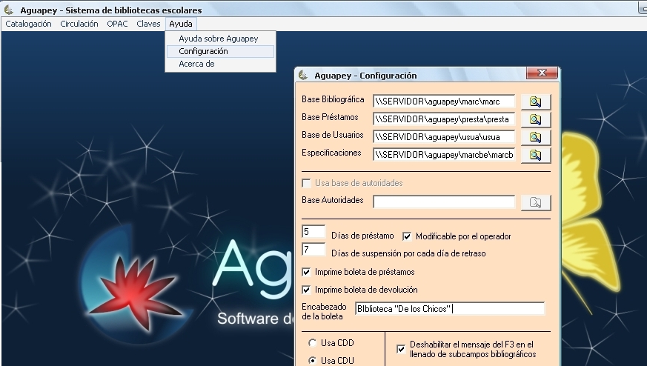Toggle Modificable por el operador checkbox
The height and width of the screenshot is (366, 647).
tap(407, 236)
